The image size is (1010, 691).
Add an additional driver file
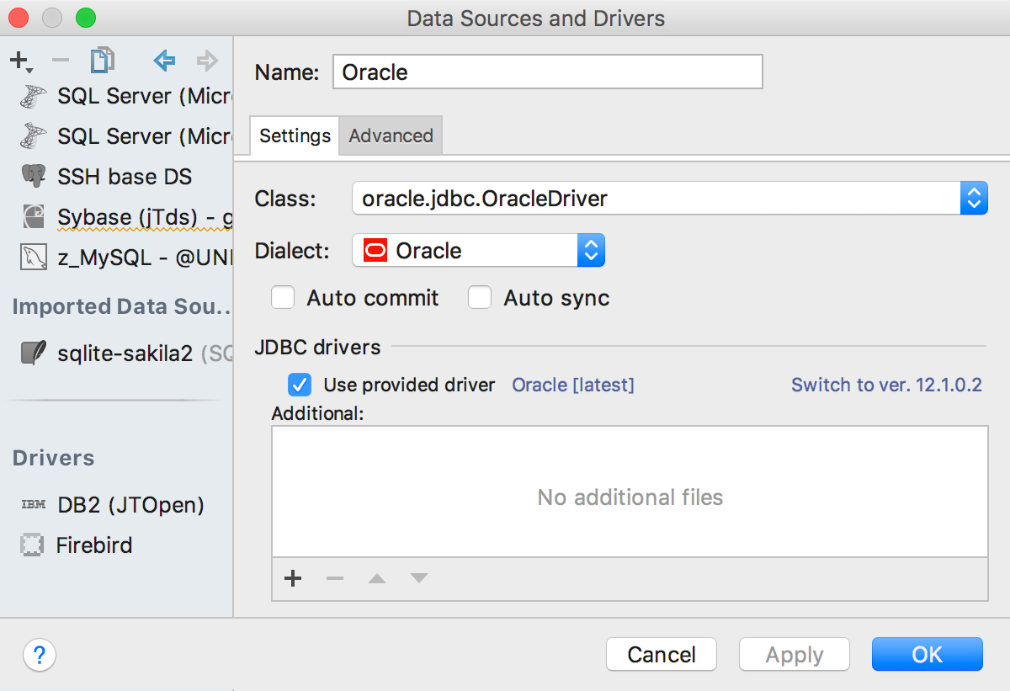click(293, 578)
